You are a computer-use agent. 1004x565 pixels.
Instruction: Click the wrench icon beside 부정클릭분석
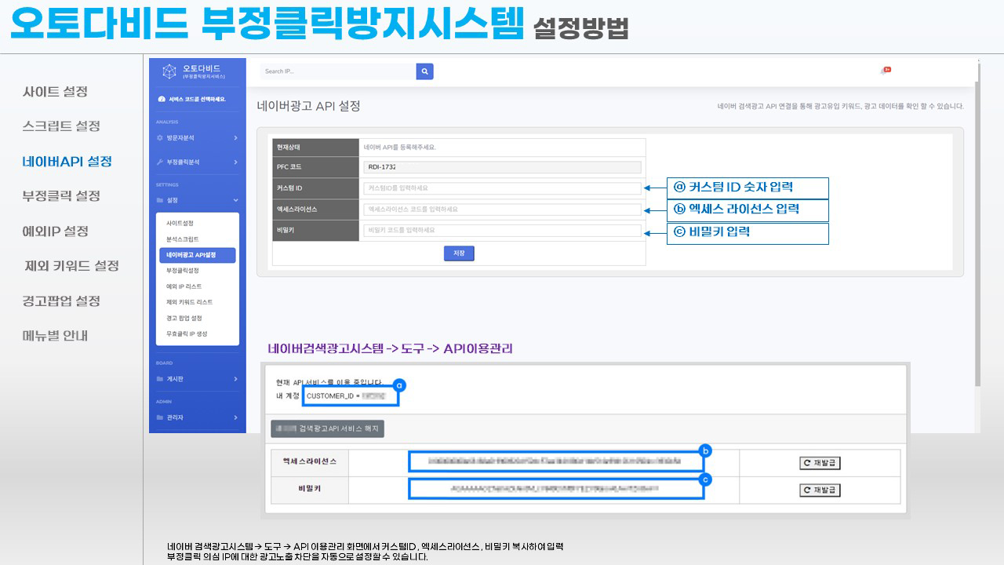coord(160,162)
